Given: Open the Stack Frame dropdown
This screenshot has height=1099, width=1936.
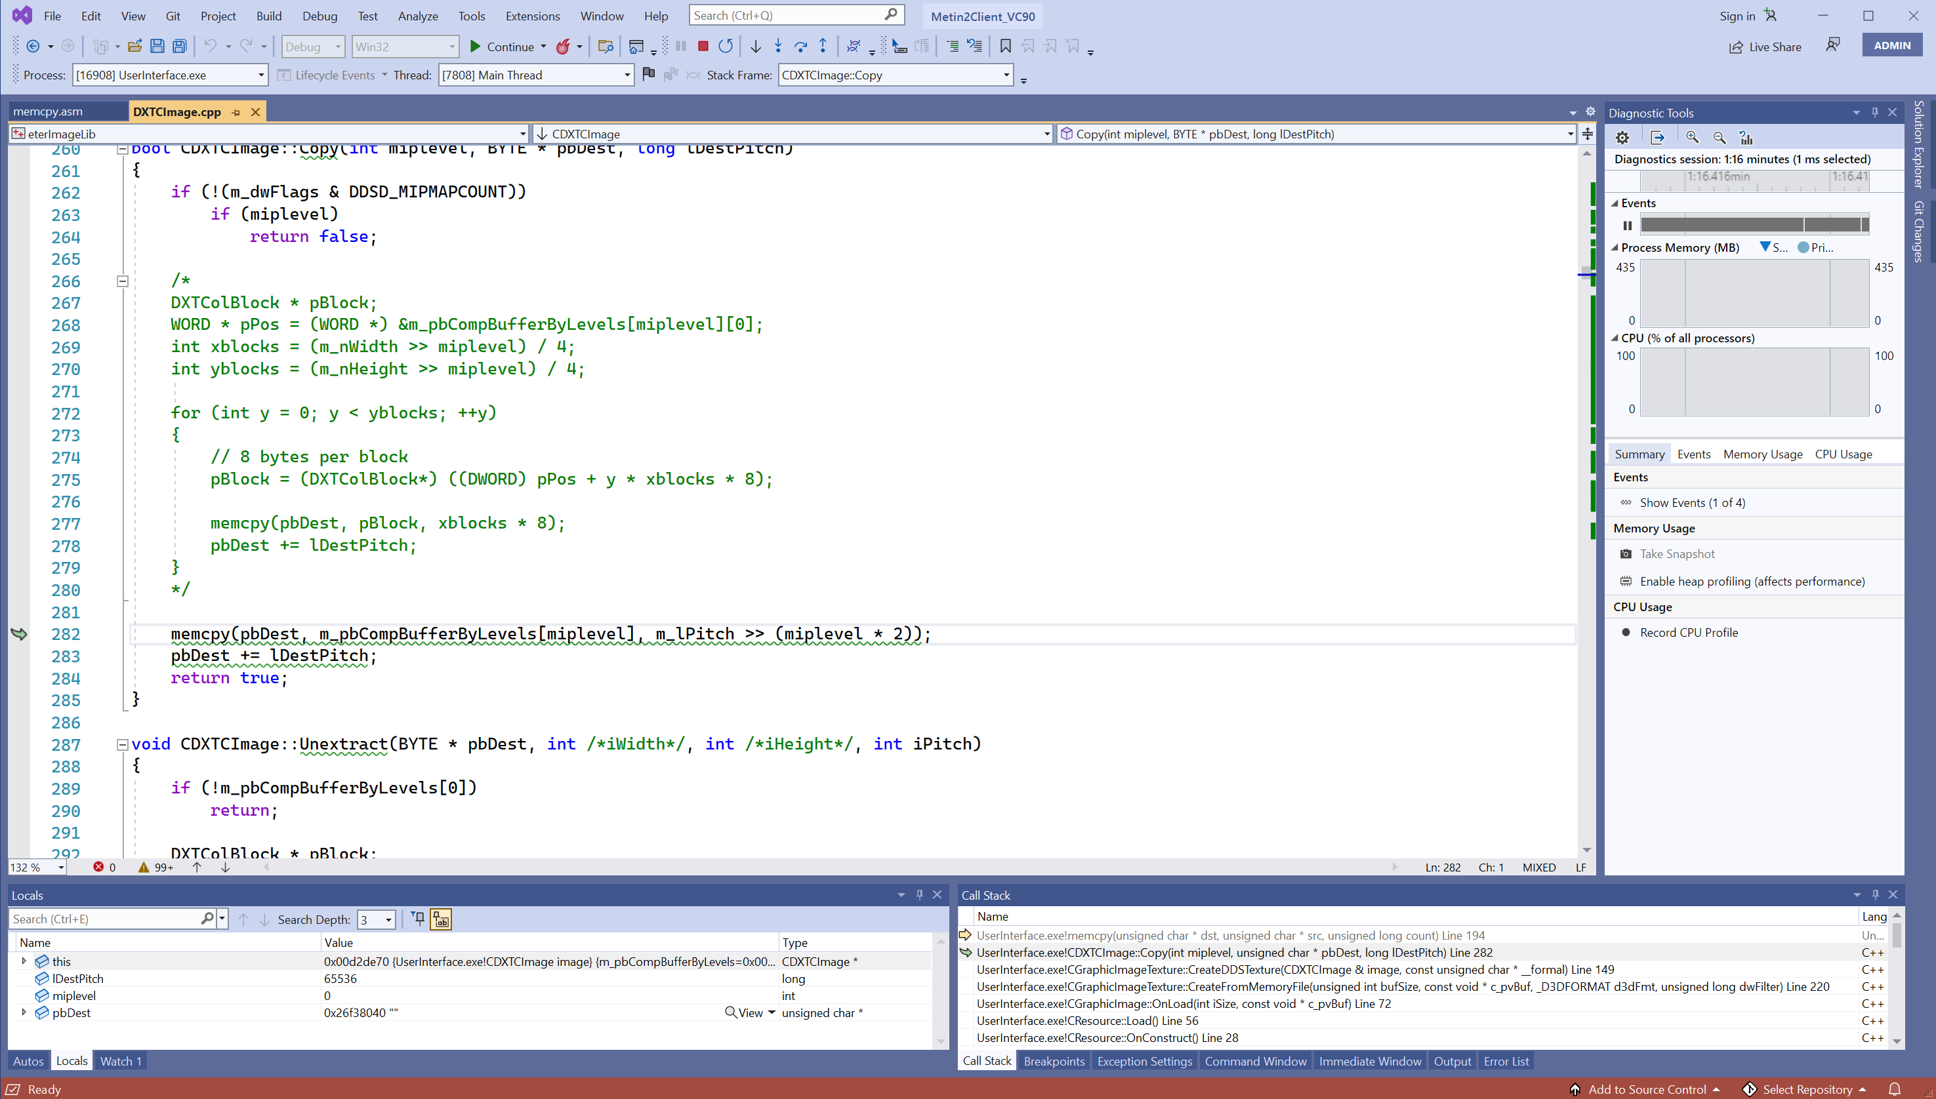Looking at the screenshot, I should (x=1006, y=75).
